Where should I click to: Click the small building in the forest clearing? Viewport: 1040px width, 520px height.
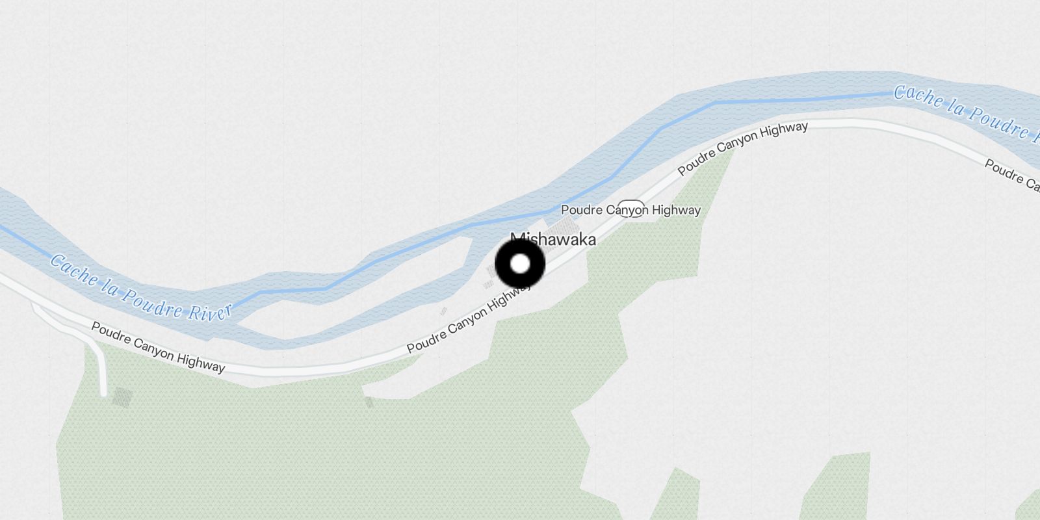click(x=369, y=402)
